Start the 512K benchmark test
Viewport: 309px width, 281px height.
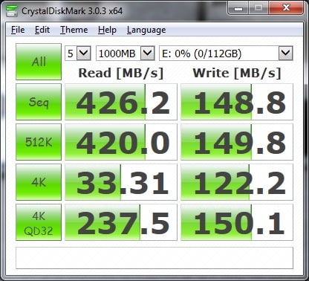[39, 142]
